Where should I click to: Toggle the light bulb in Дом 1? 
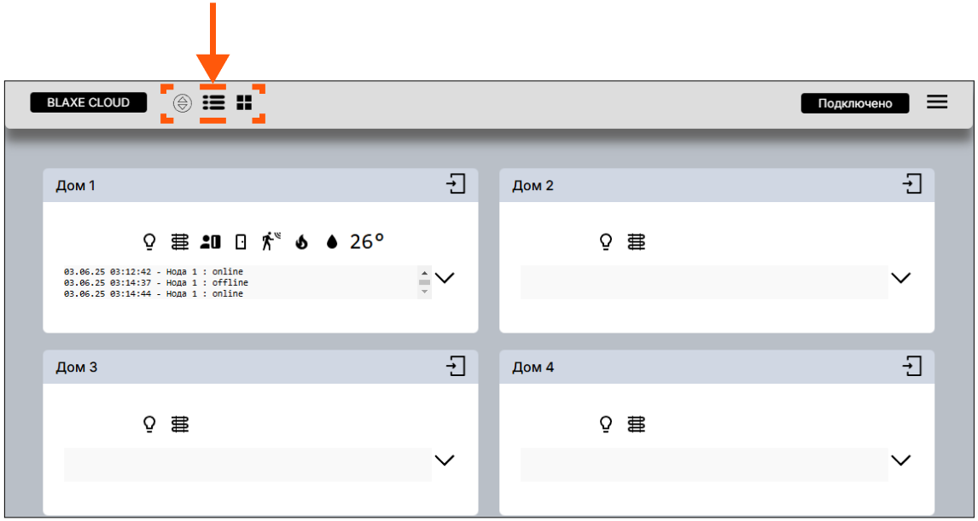pyautogui.click(x=149, y=242)
